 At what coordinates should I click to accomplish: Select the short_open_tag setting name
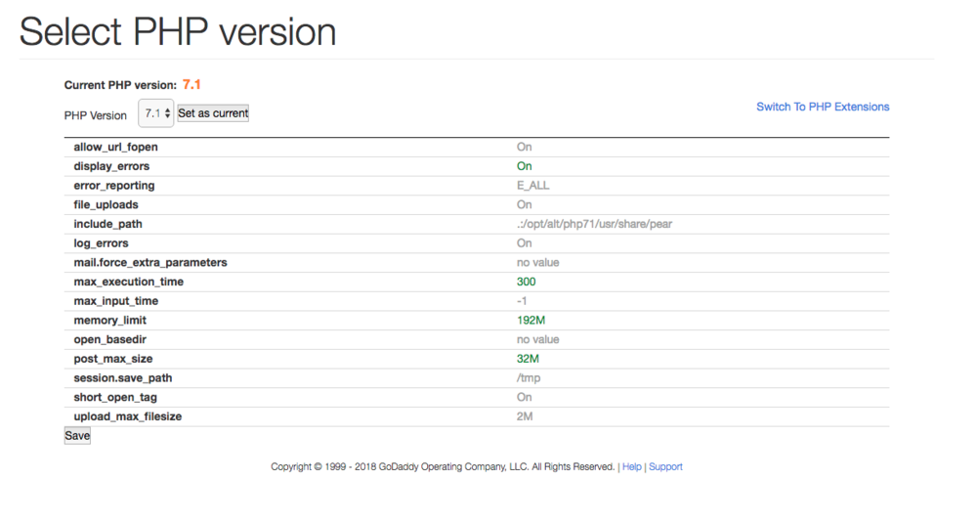pos(115,397)
